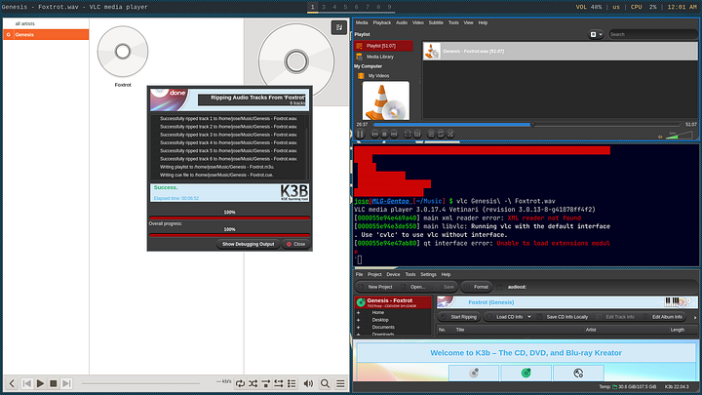
Task: Skip to next track in VLC
Action: click(x=394, y=134)
